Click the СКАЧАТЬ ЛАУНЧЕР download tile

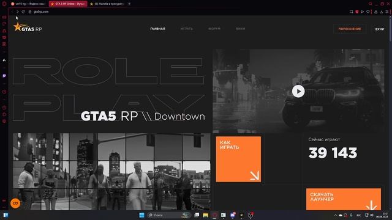pyautogui.click(x=344, y=199)
